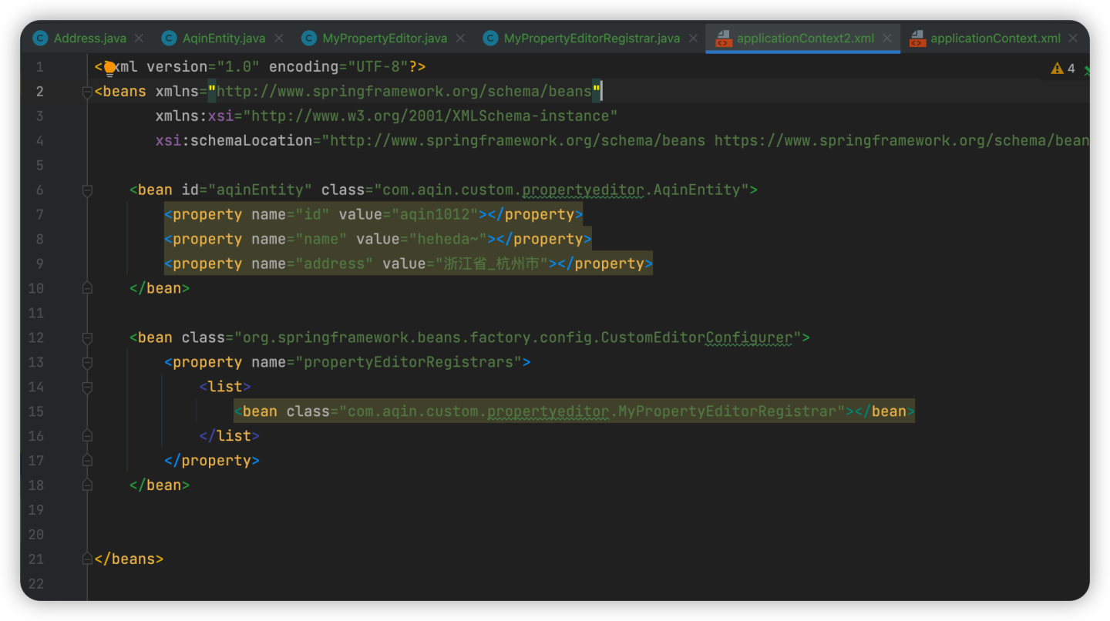Switch to the Address.java tab
The image size is (1110, 621).
89,38
